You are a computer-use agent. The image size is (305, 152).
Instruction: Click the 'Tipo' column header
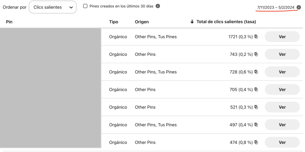113,22
